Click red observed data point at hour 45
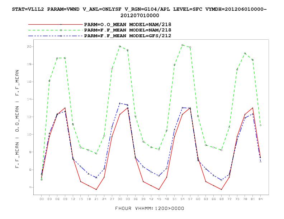284x219 pixels. click(159, 189)
